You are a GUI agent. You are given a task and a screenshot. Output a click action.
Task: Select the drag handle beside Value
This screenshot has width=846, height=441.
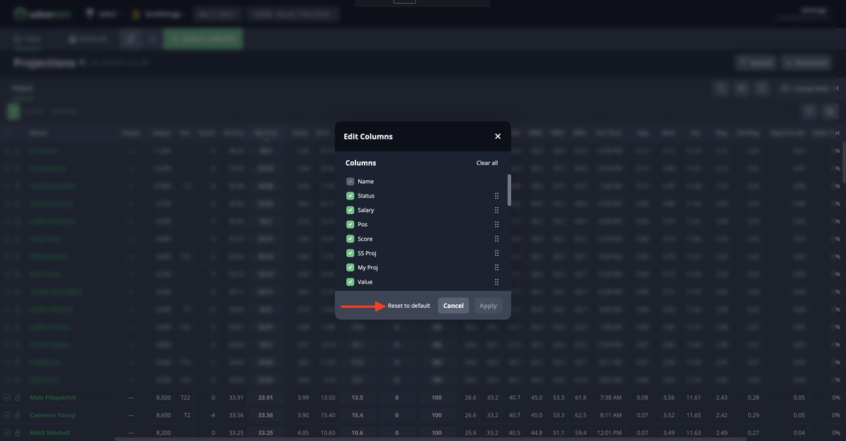pyautogui.click(x=497, y=282)
